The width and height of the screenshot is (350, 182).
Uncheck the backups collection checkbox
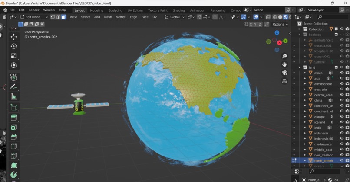[336, 35]
